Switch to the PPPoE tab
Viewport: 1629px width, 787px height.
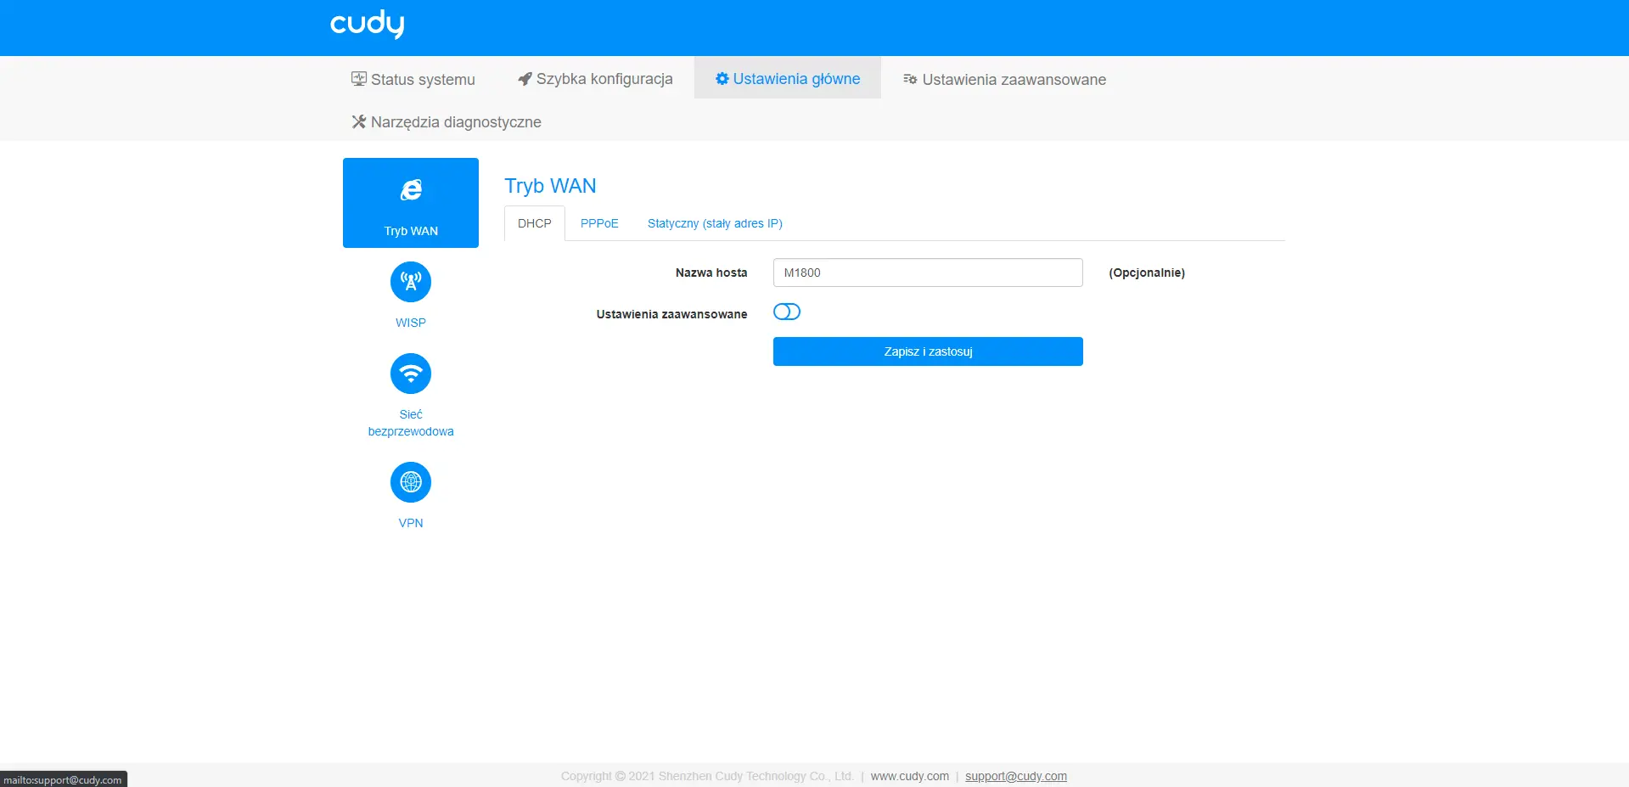pos(599,223)
